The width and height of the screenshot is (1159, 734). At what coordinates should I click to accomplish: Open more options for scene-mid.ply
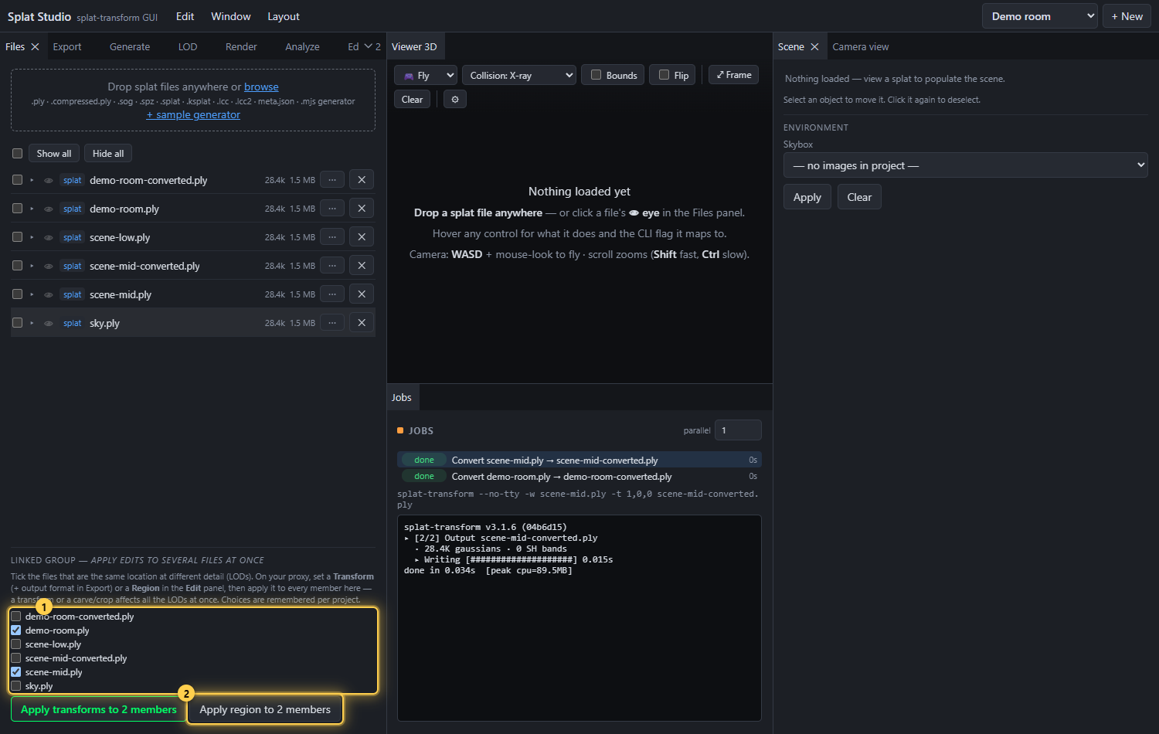click(x=332, y=294)
